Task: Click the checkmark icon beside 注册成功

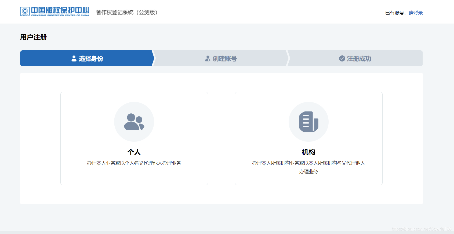Action: [x=342, y=59]
